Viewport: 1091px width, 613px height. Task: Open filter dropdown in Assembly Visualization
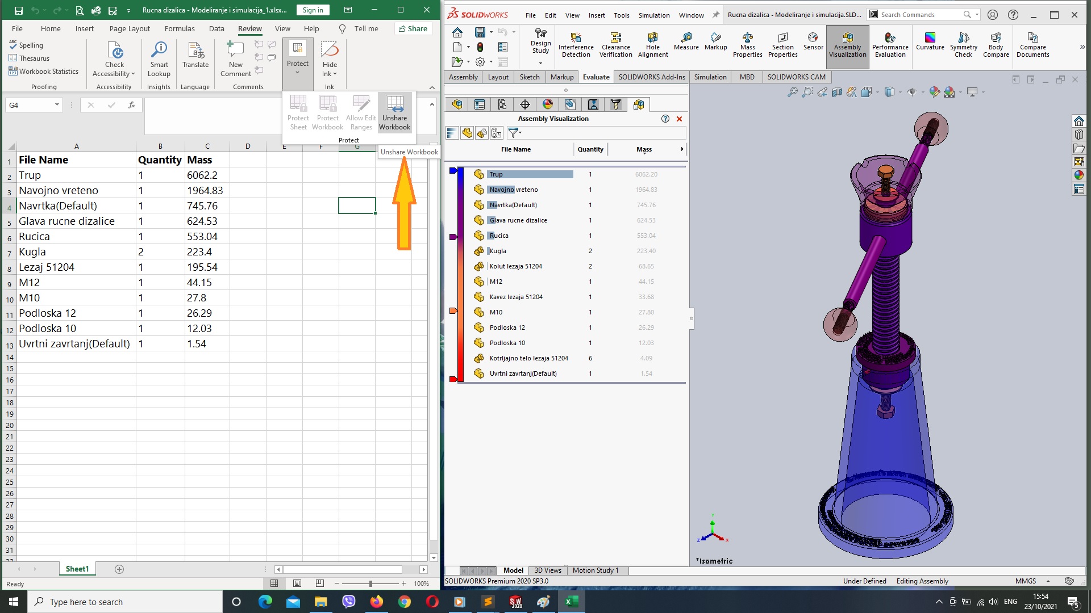[515, 133]
